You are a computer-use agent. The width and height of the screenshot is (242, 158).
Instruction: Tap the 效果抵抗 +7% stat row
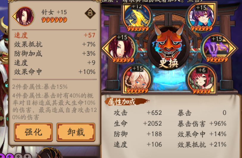54,44
